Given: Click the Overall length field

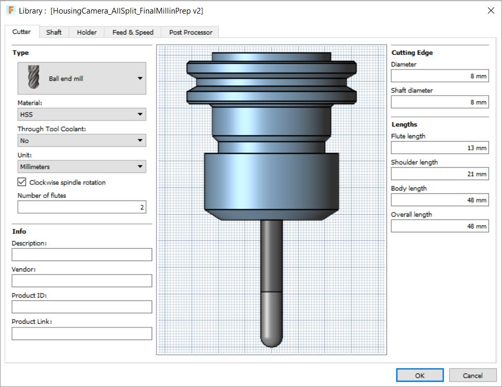Looking at the screenshot, I should click(440, 226).
